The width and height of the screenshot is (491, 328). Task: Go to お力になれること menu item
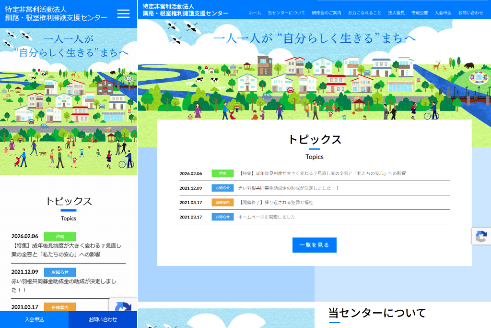tap(364, 13)
